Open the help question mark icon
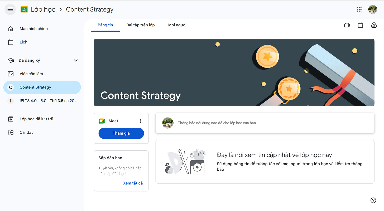Viewport: 384px width, 211px height. point(373,200)
